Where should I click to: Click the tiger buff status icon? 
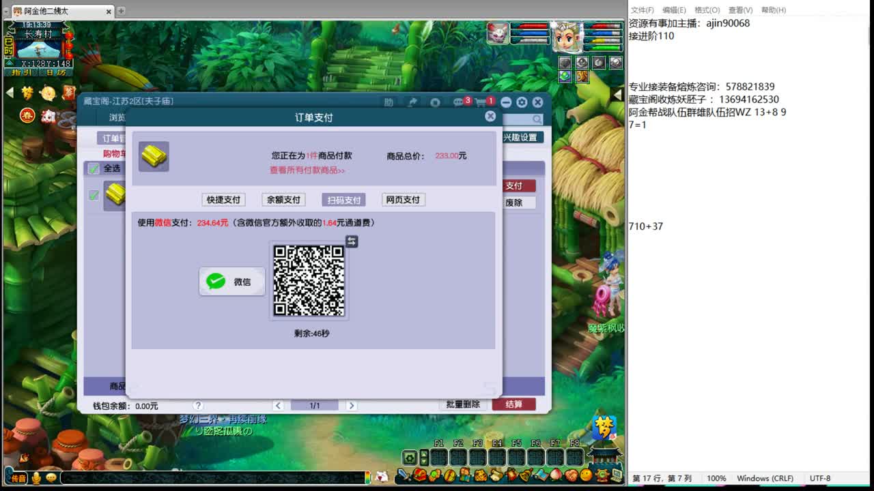pyautogui.click(x=582, y=76)
